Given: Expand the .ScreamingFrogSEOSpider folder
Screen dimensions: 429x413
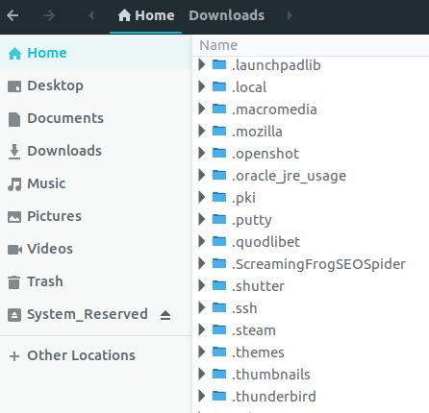Looking at the screenshot, I should click(202, 263).
